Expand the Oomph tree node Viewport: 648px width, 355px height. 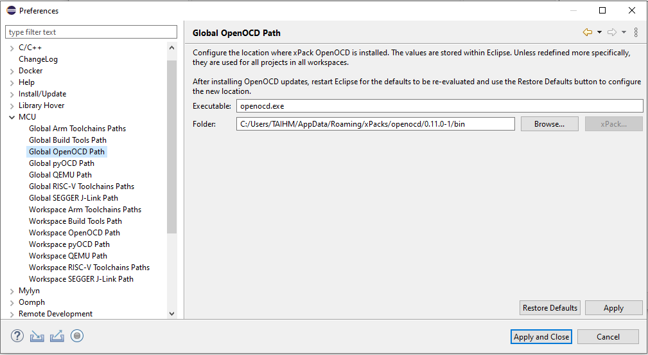(x=12, y=303)
